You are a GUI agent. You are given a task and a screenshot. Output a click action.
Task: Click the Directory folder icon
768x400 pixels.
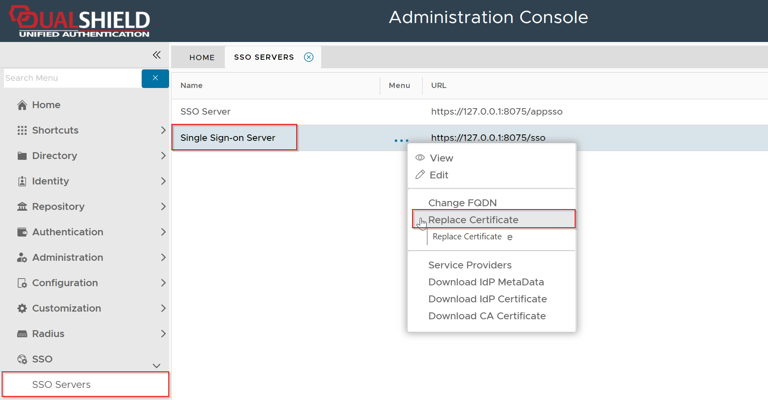point(22,156)
